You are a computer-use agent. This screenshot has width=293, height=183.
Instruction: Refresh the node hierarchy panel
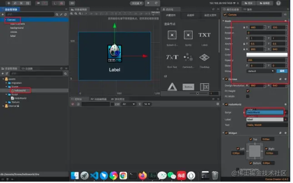[x=65, y=14]
